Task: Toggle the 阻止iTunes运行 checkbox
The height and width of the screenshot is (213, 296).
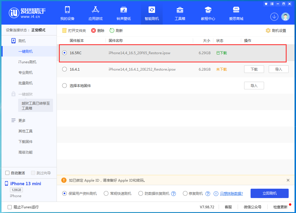Action: (10, 207)
